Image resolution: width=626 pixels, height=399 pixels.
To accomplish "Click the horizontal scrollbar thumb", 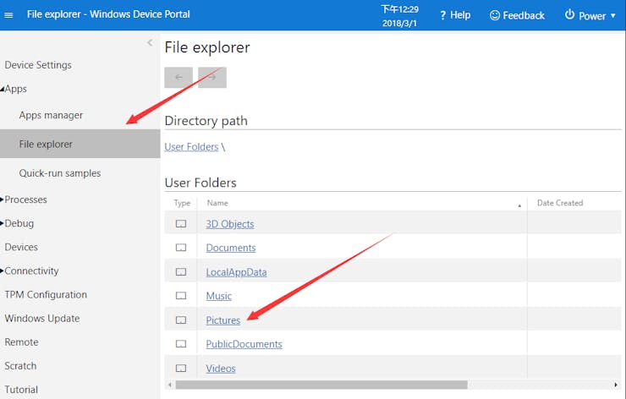I will coord(321,385).
